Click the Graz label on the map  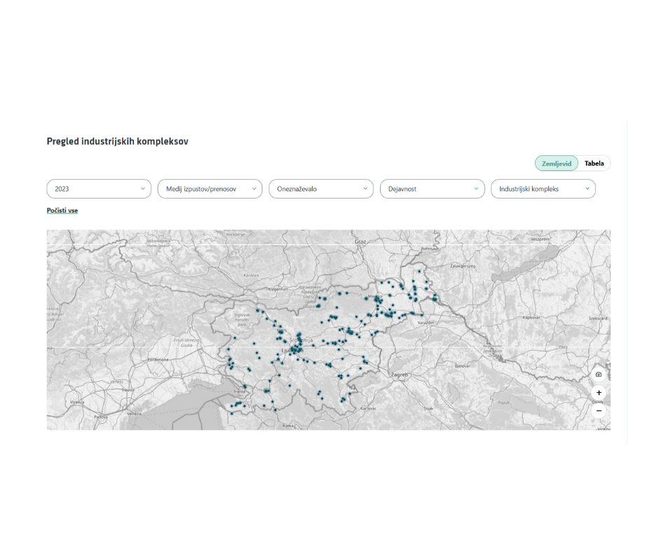360,241
